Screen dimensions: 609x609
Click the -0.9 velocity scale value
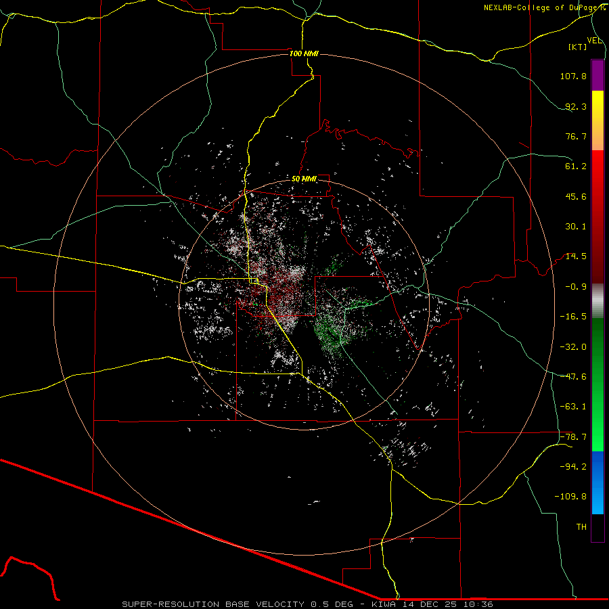[576, 287]
